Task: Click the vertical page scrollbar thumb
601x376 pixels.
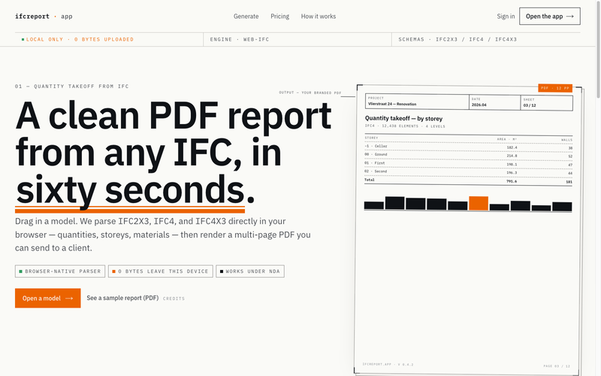Action: click(598, 49)
